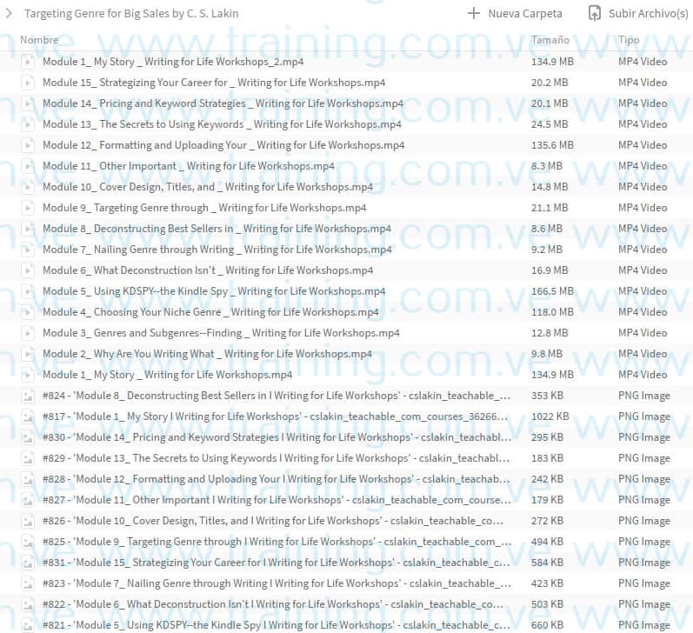
Task: Open Module 2_ Why Are You Writing What mp4
Action: pos(207,354)
